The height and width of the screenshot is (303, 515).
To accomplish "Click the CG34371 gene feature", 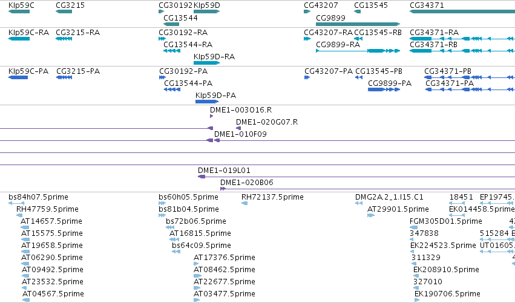I will [x=462, y=11].
